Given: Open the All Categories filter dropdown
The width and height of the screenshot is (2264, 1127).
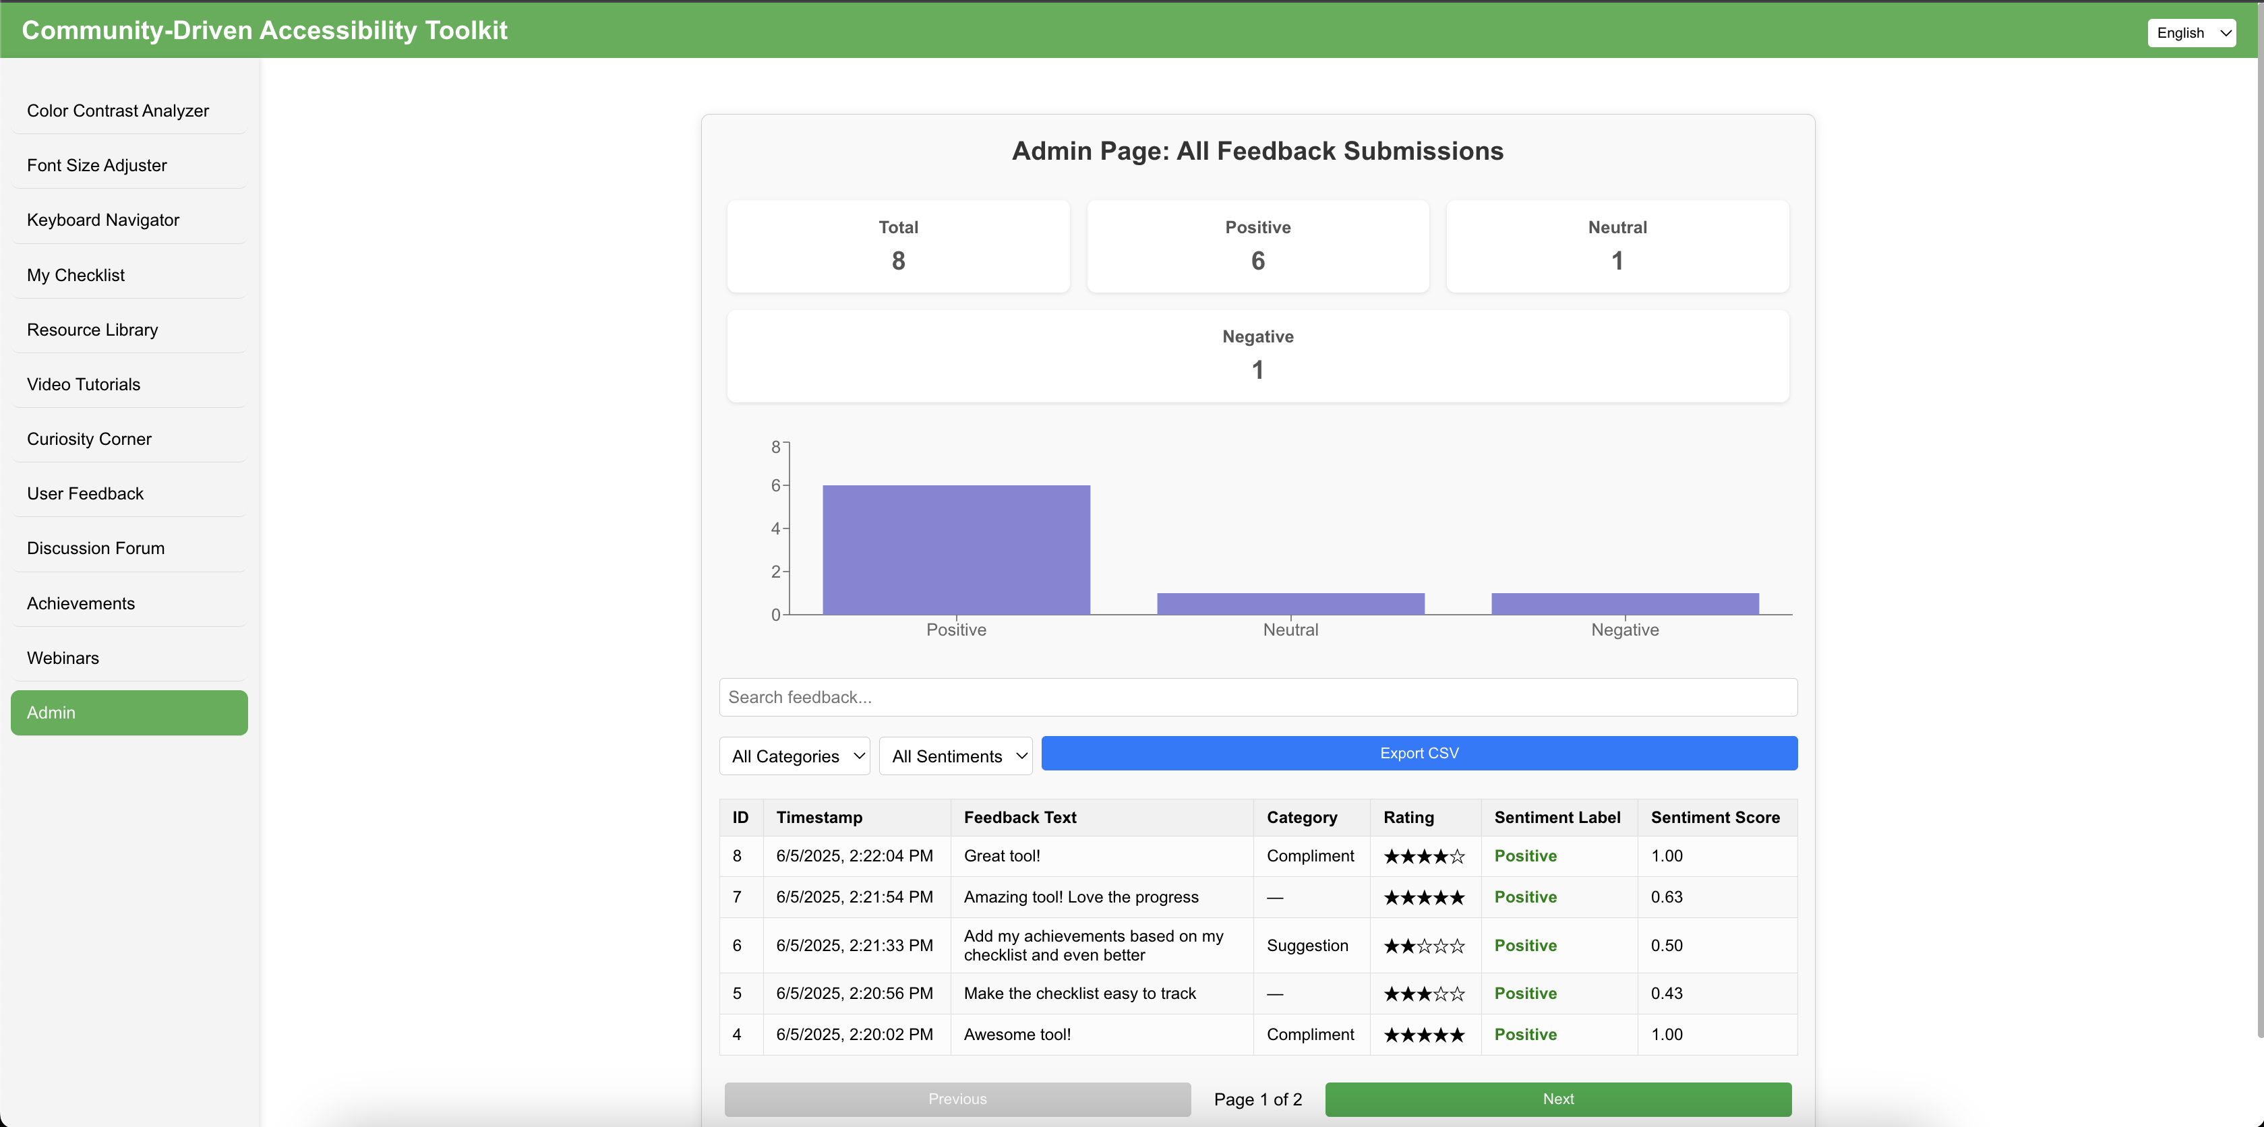Looking at the screenshot, I should [794, 756].
